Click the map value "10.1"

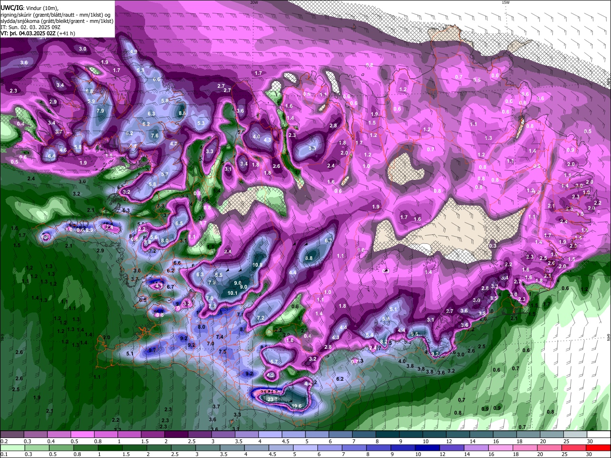click(232, 293)
